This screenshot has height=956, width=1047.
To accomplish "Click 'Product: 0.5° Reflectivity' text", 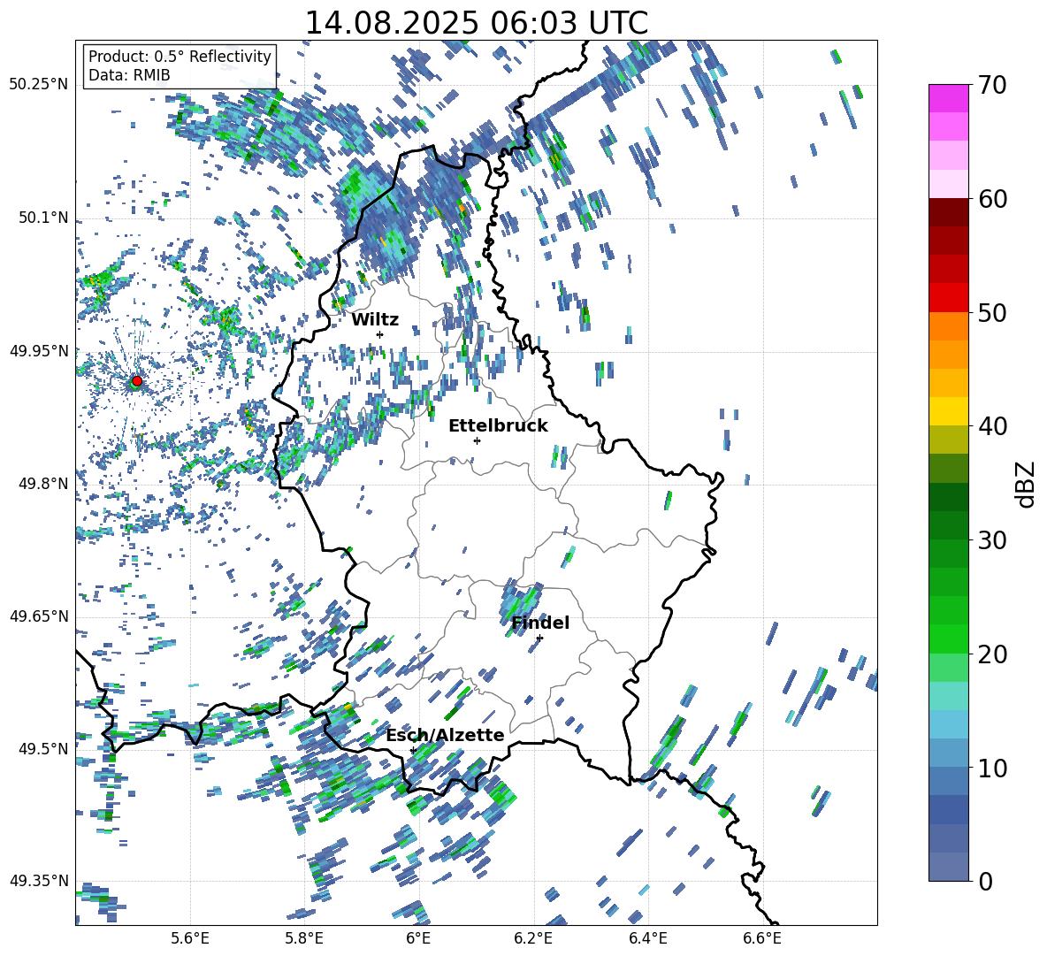I will [x=180, y=56].
